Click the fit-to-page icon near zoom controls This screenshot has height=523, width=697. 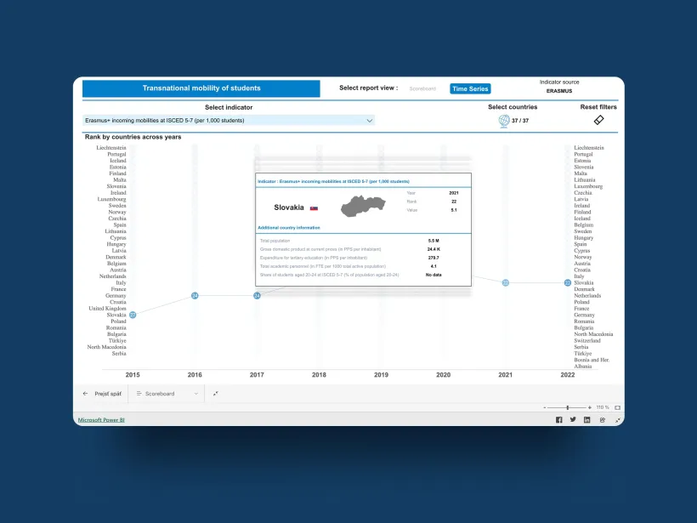coord(618,407)
